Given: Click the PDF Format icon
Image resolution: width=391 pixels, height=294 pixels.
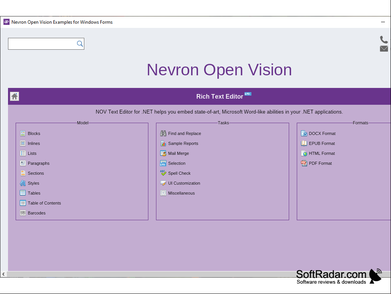Looking at the screenshot, I should (x=304, y=163).
